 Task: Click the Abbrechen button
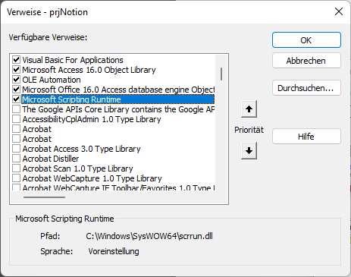[x=306, y=61]
